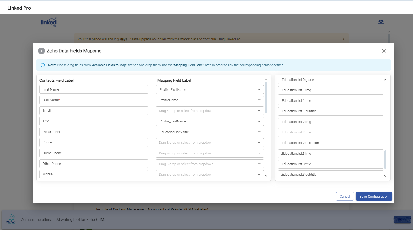The width and height of the screenshot is (413, 230).
Task: Click the back arrow beside Zoho Data Fields Mapping
Action: coord(41,51)
